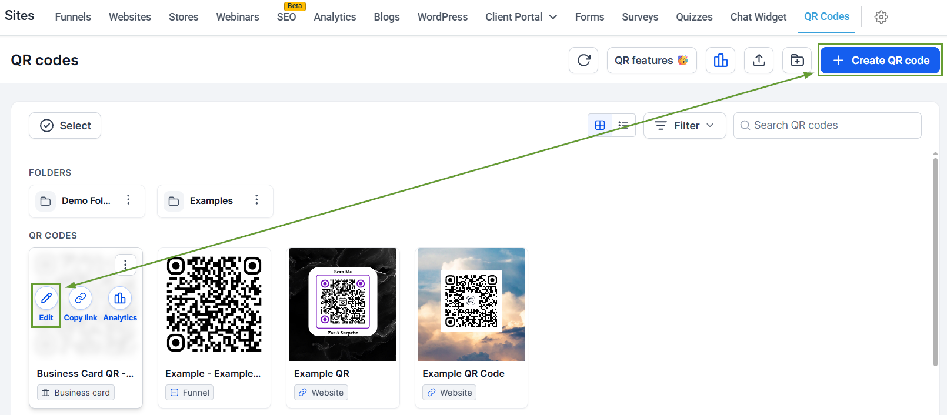Click the Demo folder icon
The height and width of the screenshot is (415, 947).
[x=45, y=201]
